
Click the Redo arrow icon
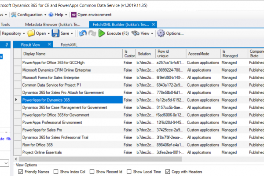click(92, 33)
